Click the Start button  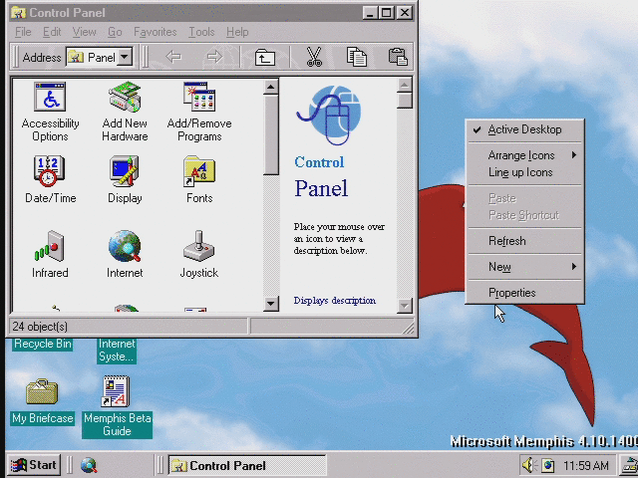(34, 465)
